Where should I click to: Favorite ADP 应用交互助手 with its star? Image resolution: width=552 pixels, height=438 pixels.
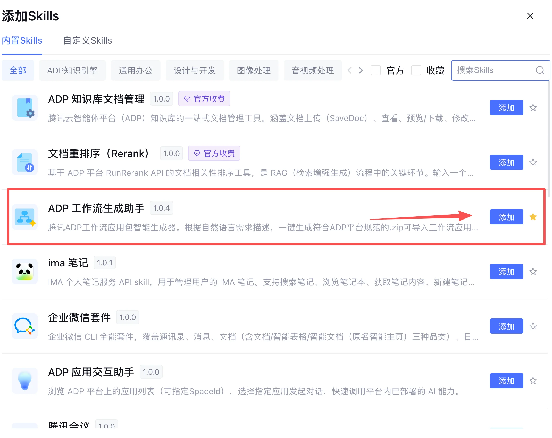click(533, 381)
